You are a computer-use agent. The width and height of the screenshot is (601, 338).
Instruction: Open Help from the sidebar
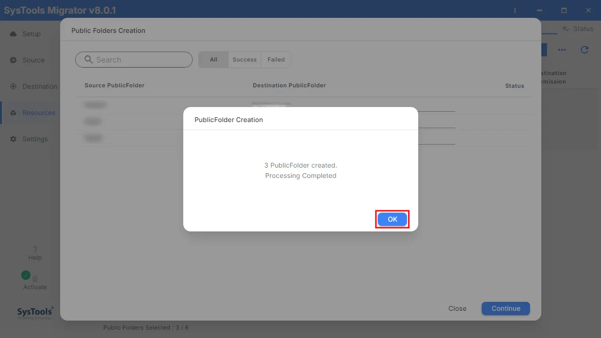(x=35, y=253)
